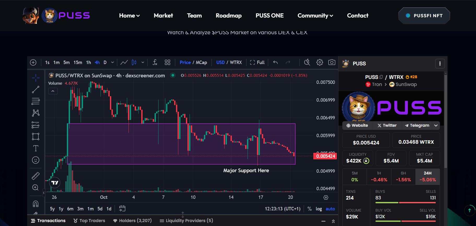The height and width of the screenshot is (226, 476).
Task: Open the emoji icons tool
Action: point(36,160)
